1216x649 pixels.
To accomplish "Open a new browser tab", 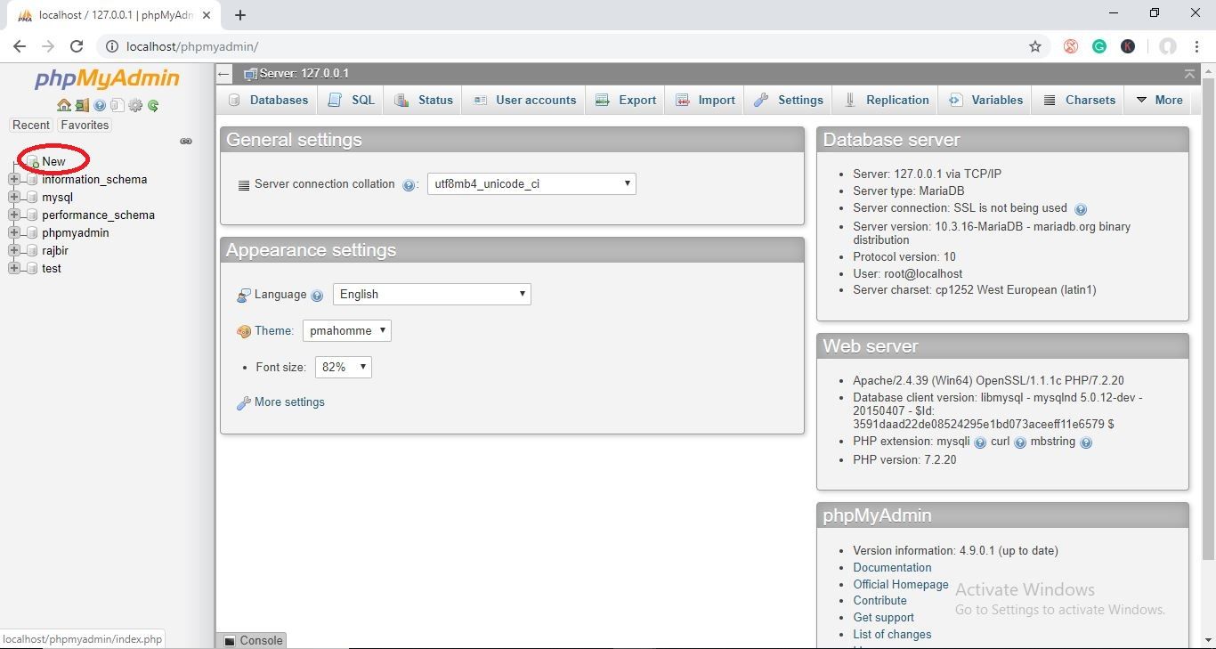I will (x=240, y=14).
